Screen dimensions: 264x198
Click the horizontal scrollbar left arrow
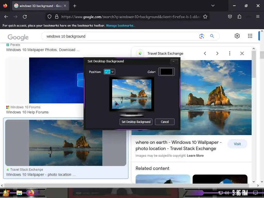click(x=2, y=186)
